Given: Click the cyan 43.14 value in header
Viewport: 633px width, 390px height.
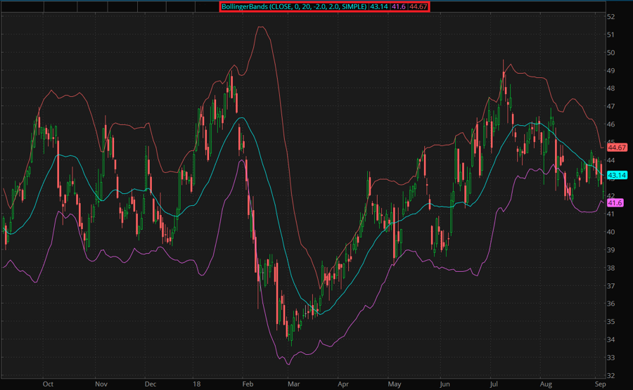Looking at the screenshot, I should pyautogui.click(x=380, y=6).
